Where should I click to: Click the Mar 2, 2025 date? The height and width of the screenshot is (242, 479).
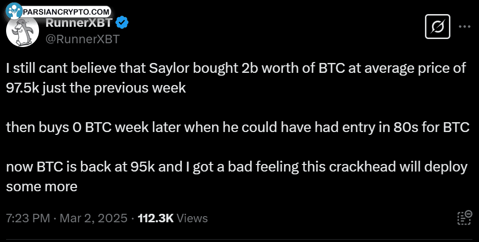point(94,218)
